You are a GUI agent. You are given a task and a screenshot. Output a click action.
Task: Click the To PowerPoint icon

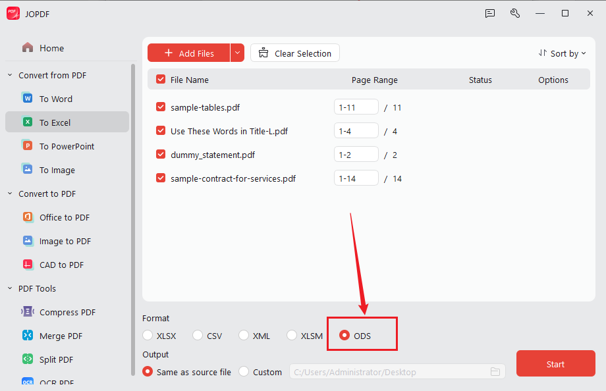[x=28, y=145]
